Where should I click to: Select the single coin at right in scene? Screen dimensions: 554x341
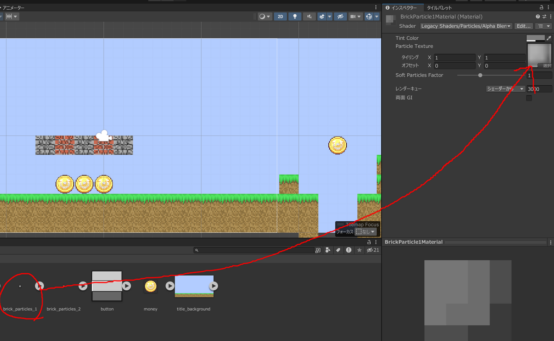coord(337,145)
